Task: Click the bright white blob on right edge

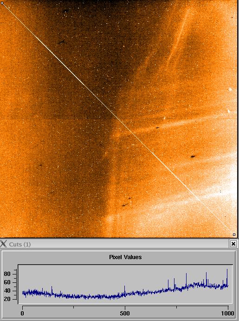Action: tap(230, 89)
